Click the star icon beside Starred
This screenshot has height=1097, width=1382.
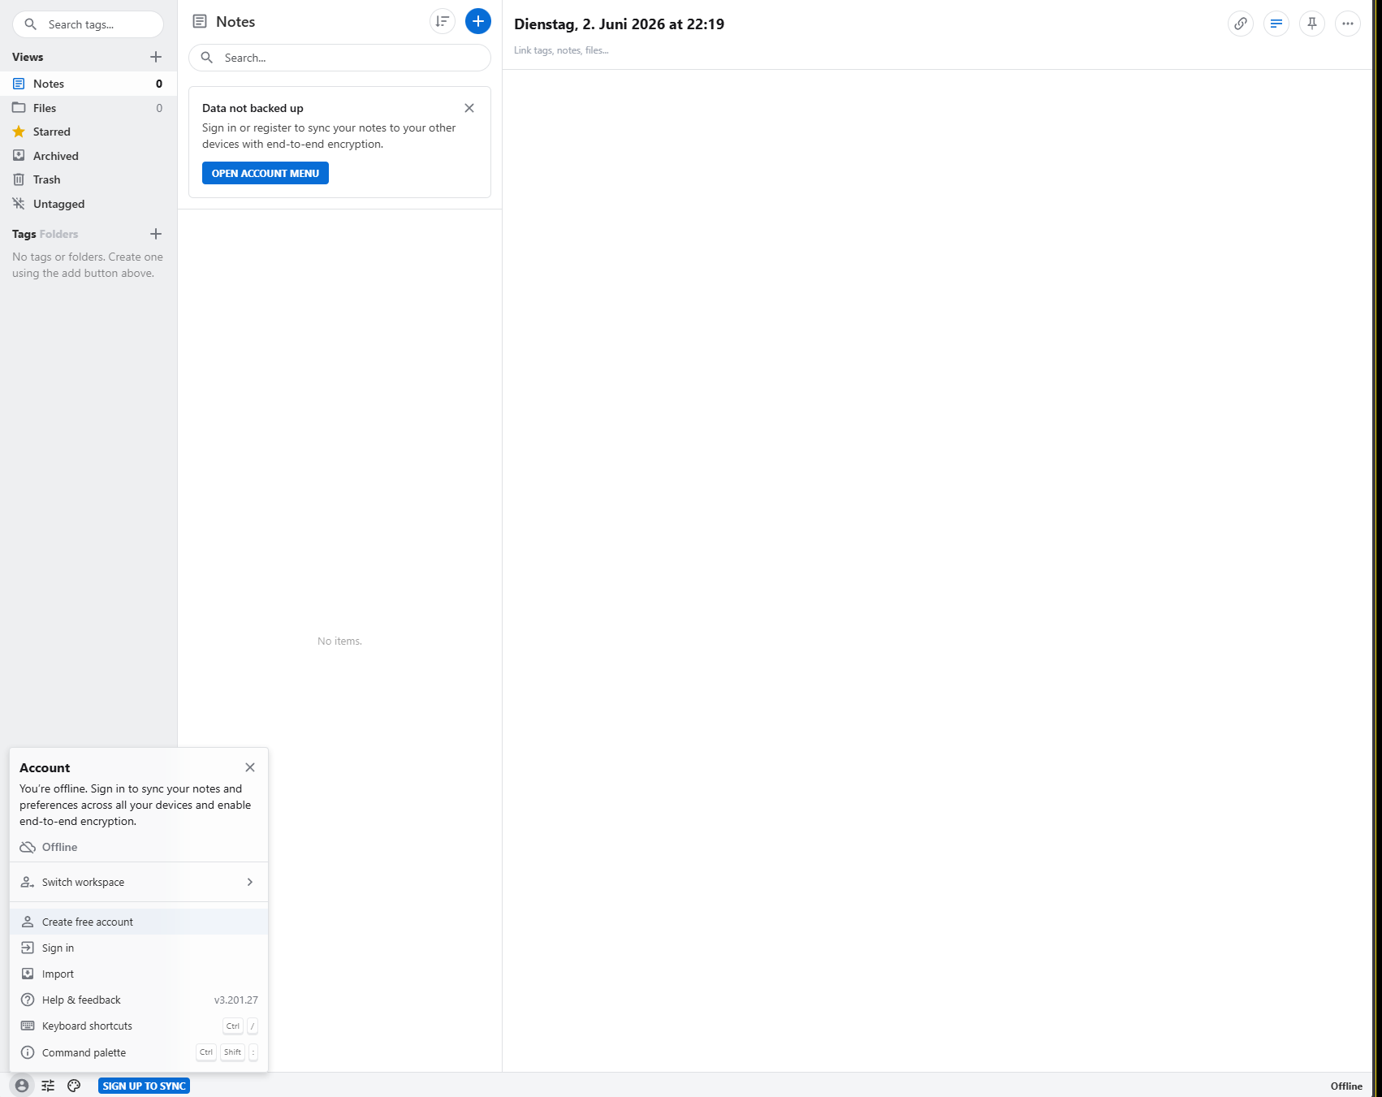(19, 132)
